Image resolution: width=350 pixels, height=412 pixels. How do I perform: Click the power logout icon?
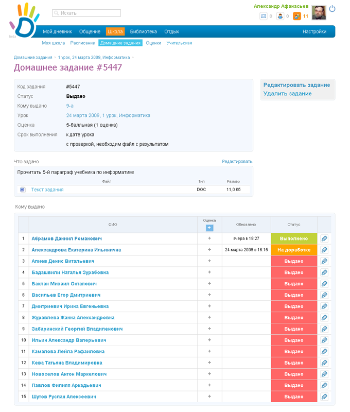(332, 9)
